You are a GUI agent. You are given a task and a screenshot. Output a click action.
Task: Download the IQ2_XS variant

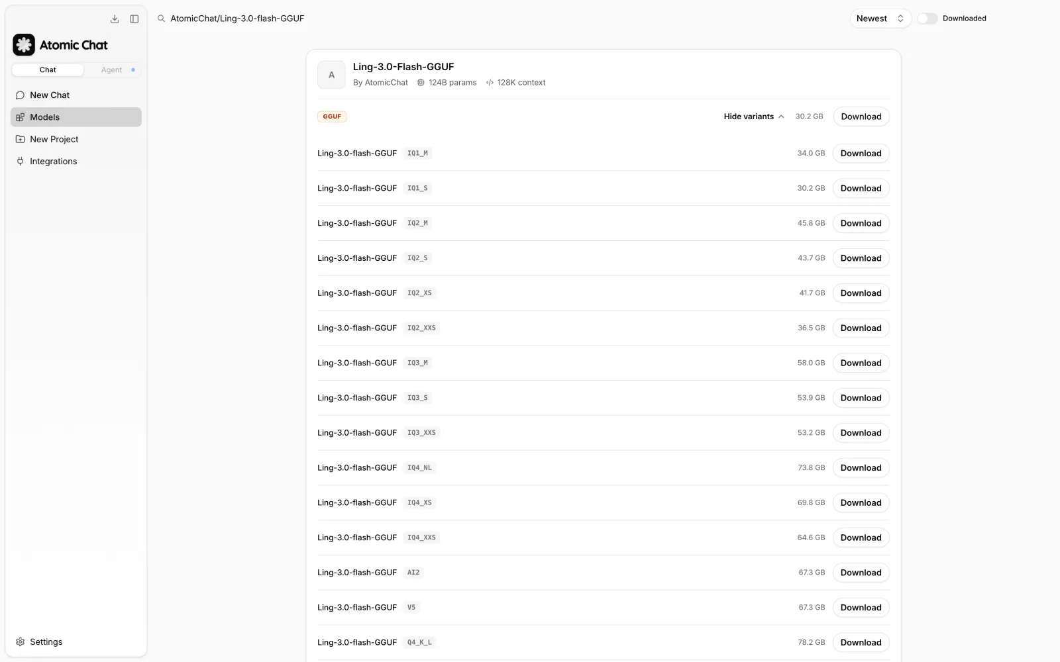[x=861, y=293]
